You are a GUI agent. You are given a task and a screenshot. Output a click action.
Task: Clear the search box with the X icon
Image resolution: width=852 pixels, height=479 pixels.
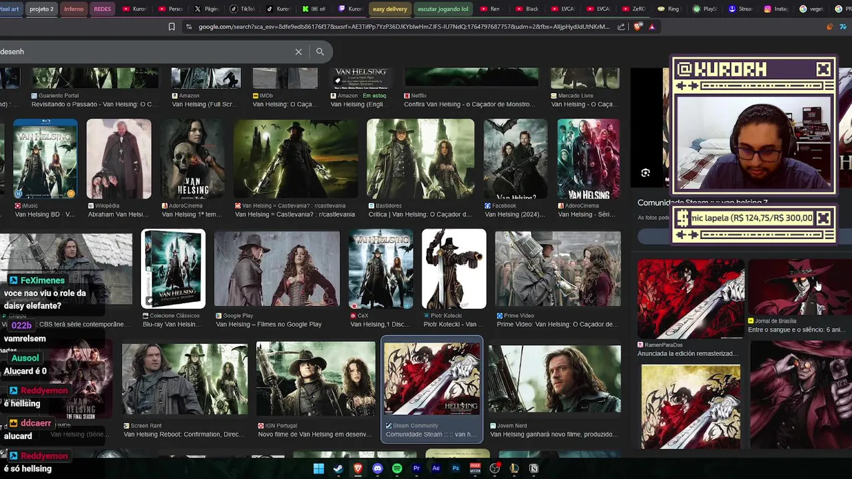point(298,52)
